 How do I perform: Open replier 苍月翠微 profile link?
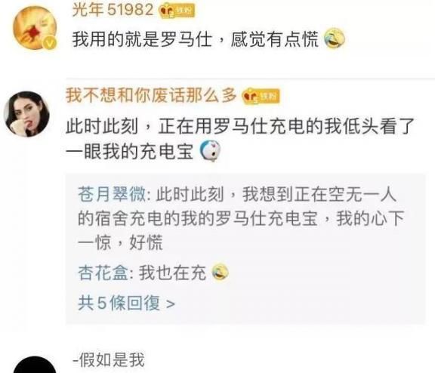pos(112,194)
